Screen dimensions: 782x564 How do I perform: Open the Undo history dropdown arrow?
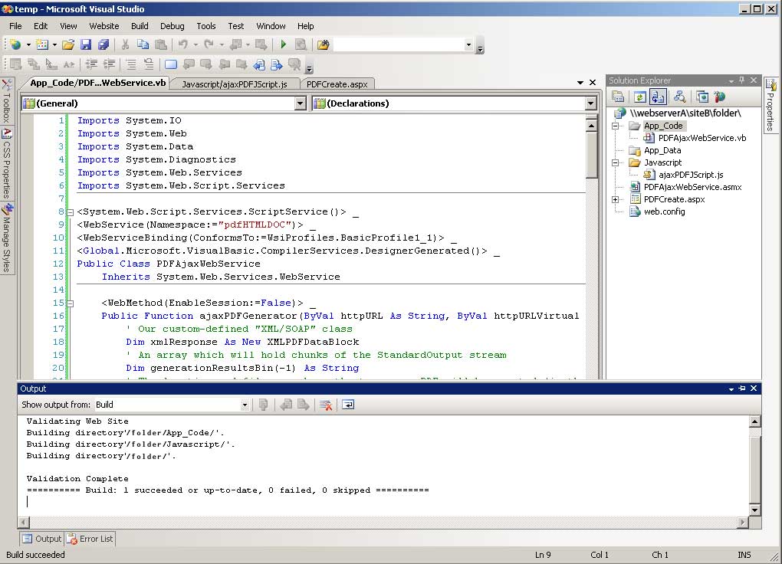point(195,45)
